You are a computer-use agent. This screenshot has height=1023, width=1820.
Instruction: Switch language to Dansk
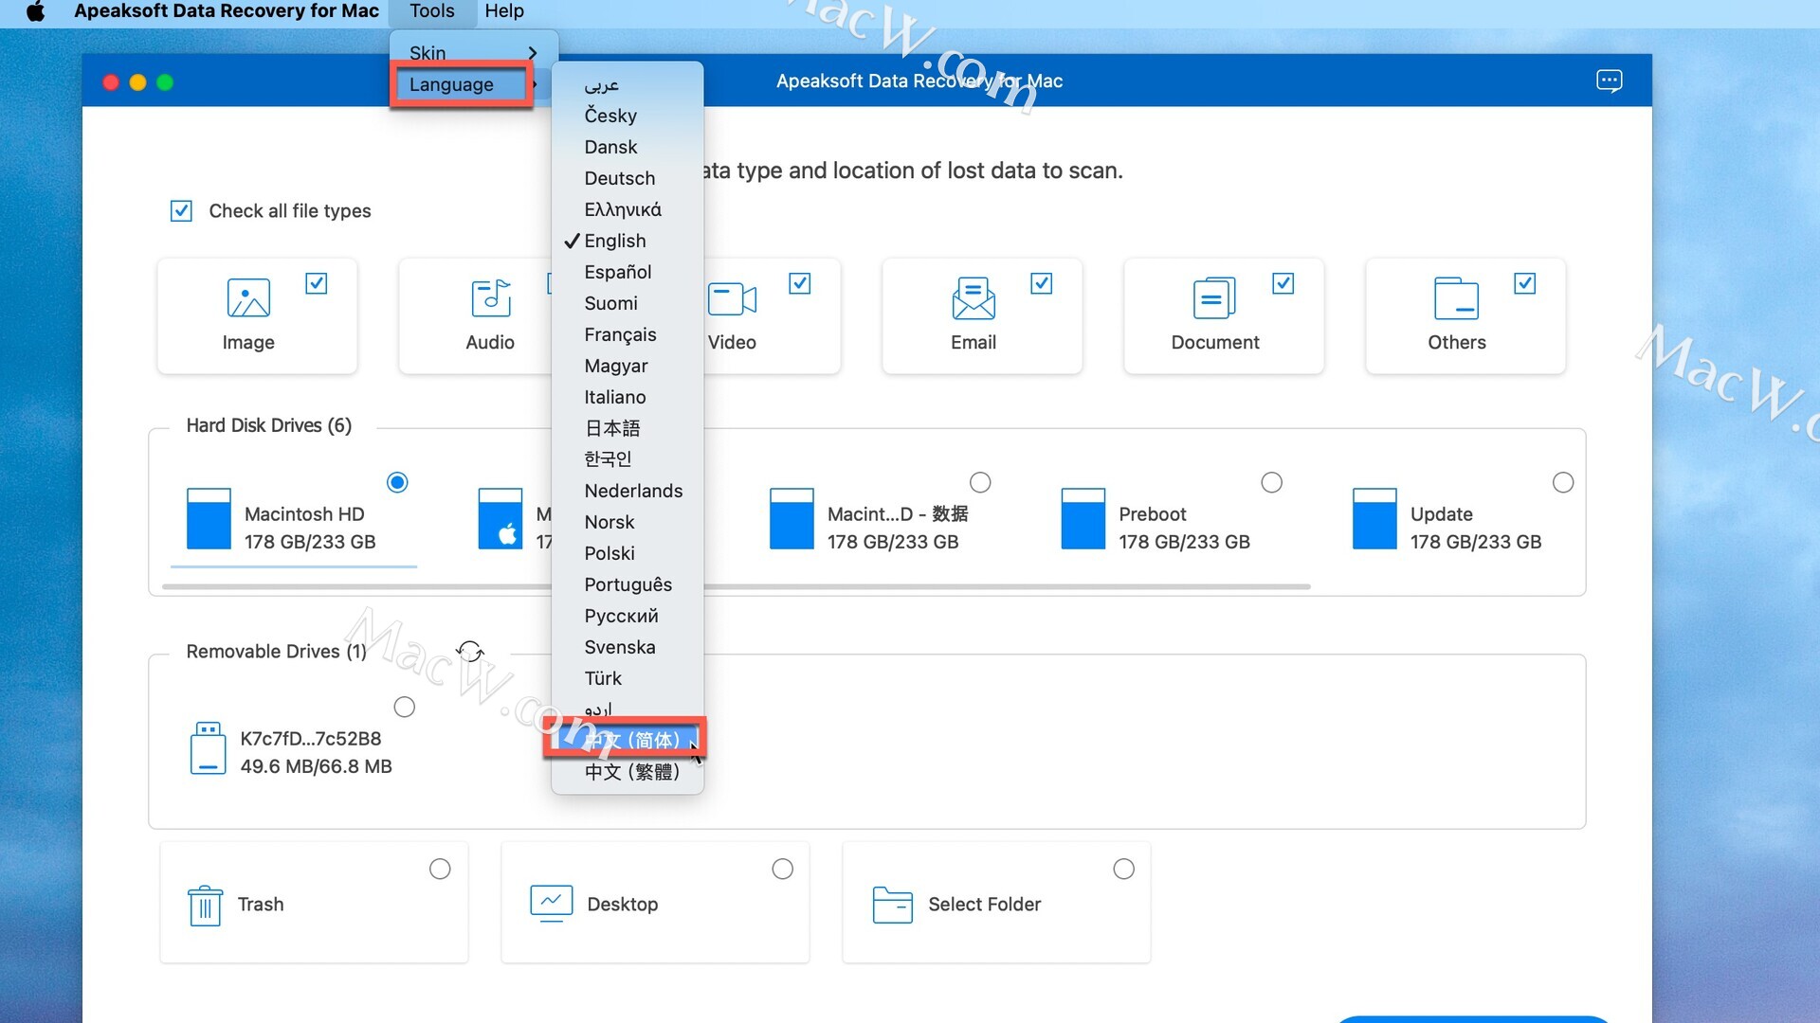coord(628,147)
